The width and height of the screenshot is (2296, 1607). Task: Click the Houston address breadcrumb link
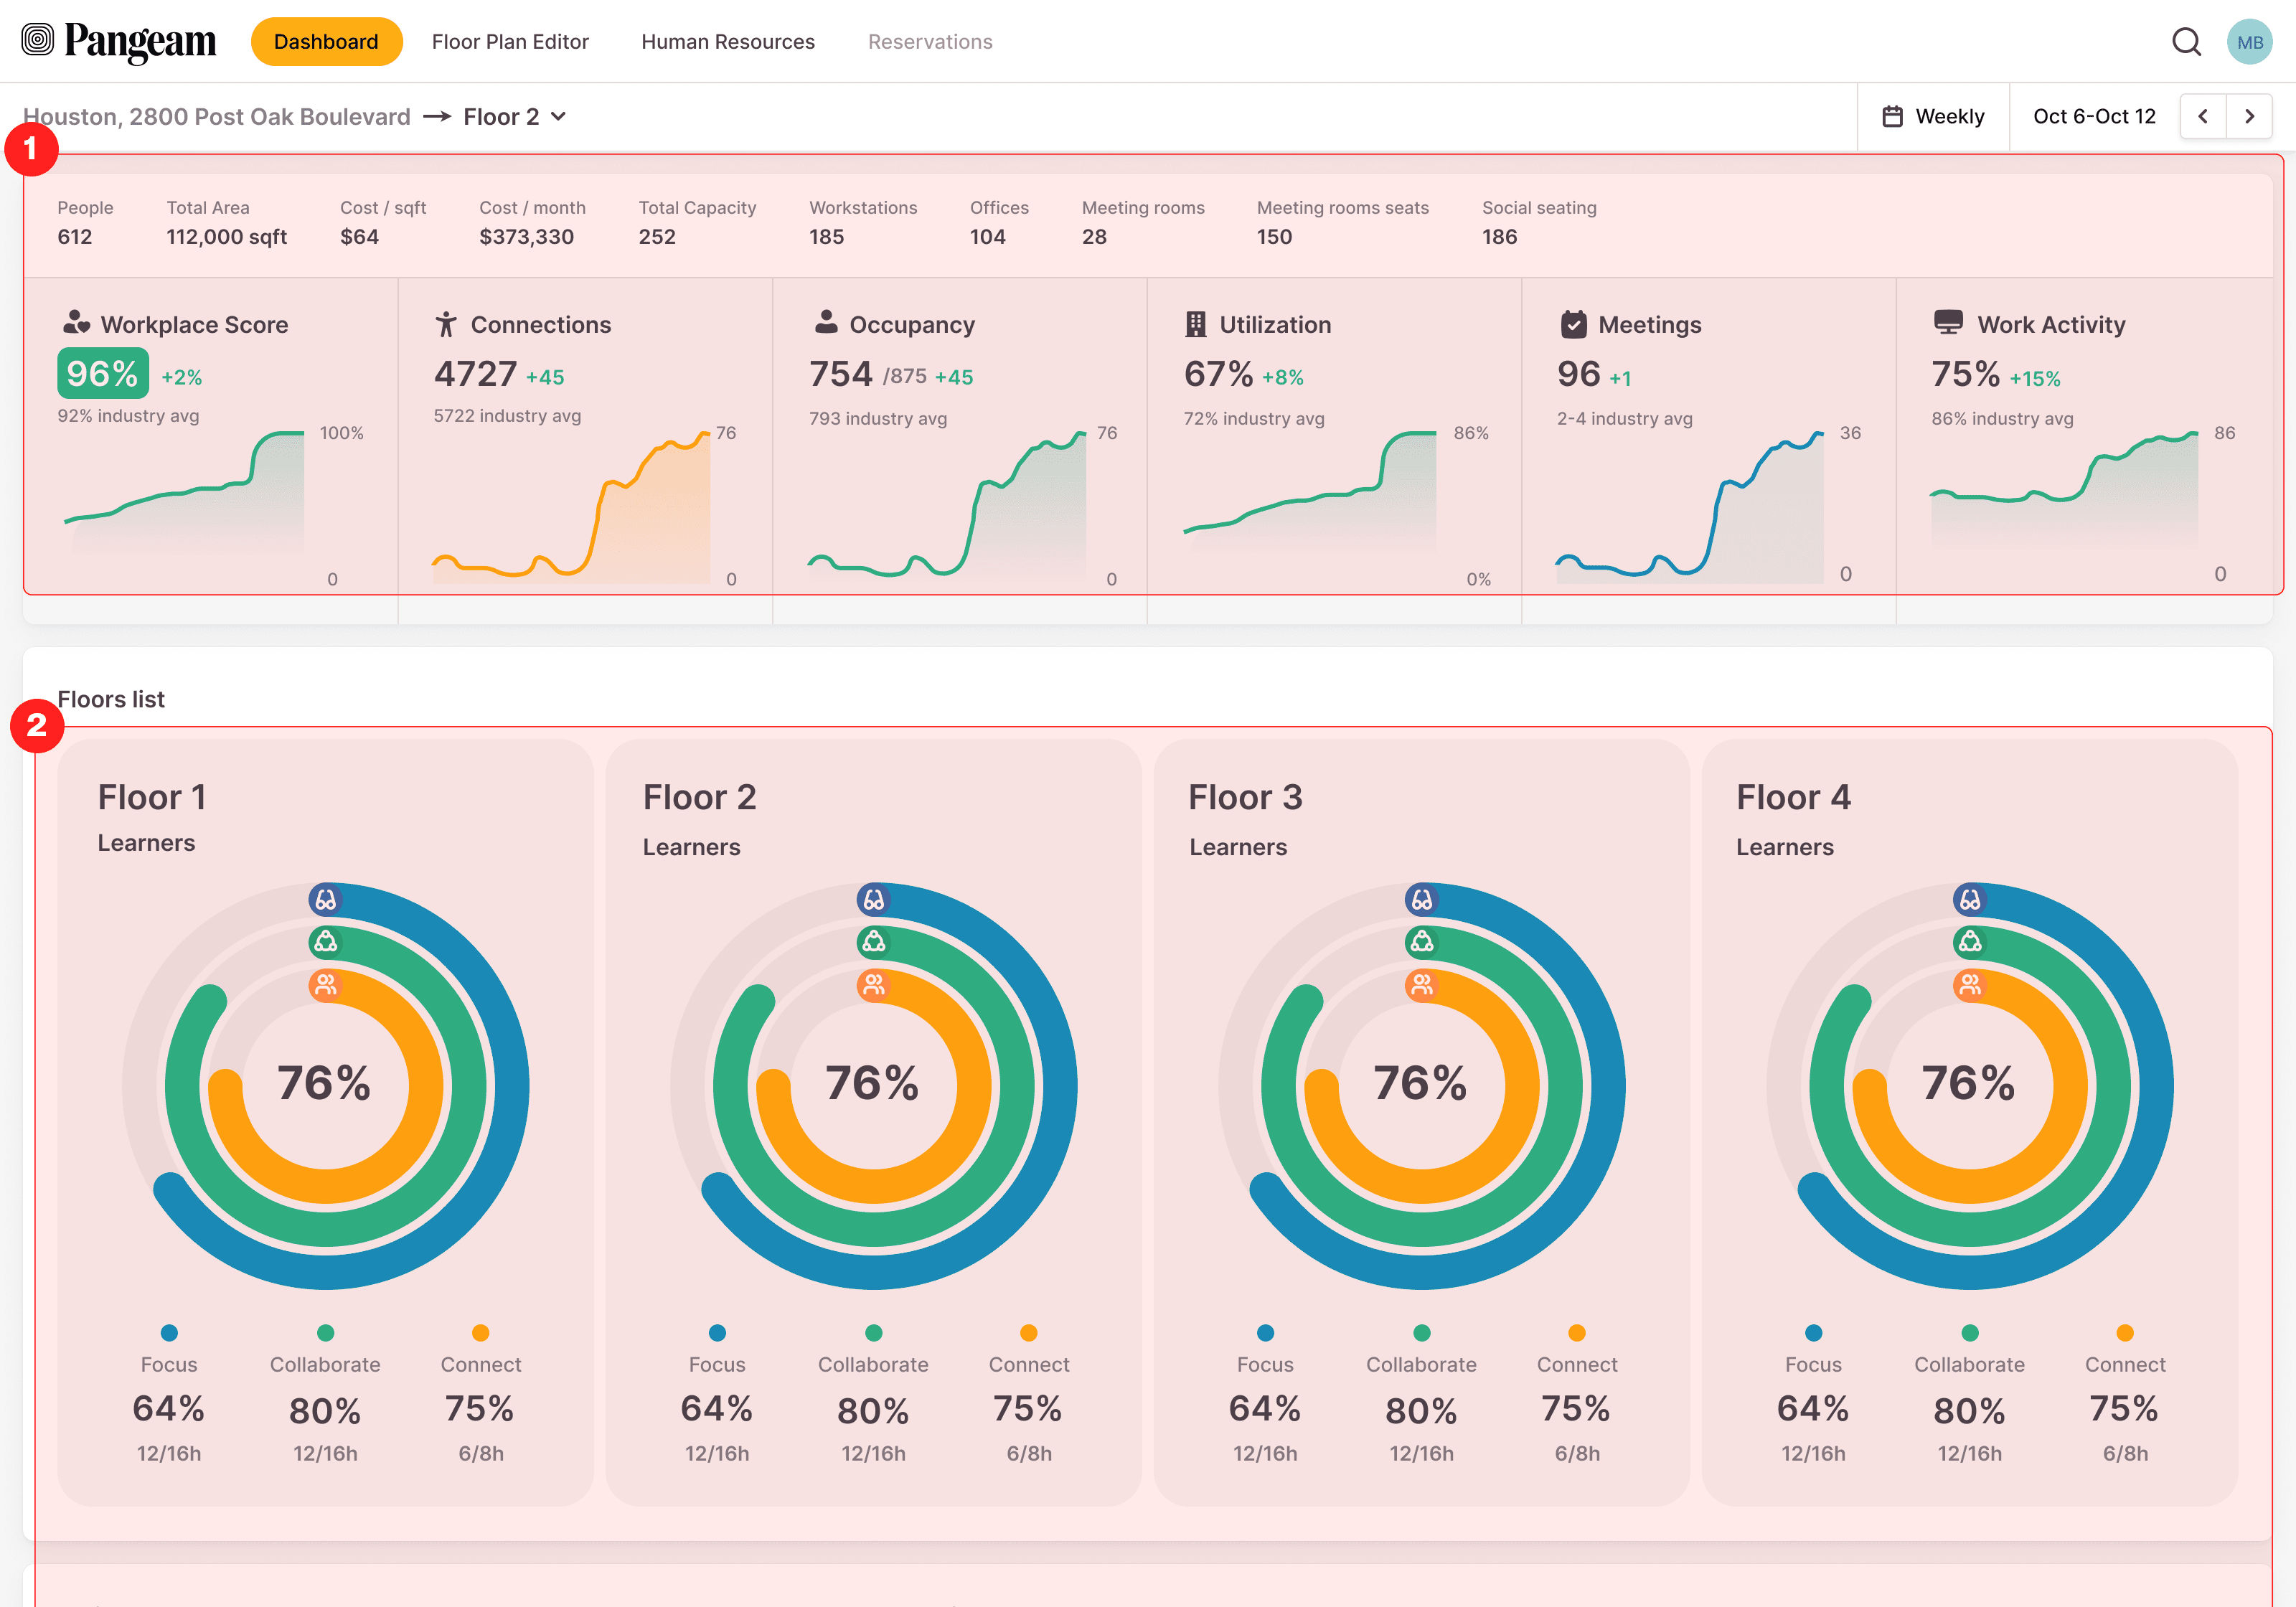pos(217,117)
